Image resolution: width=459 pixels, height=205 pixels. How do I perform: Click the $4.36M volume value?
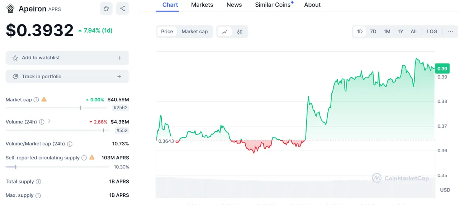(120, 122)
